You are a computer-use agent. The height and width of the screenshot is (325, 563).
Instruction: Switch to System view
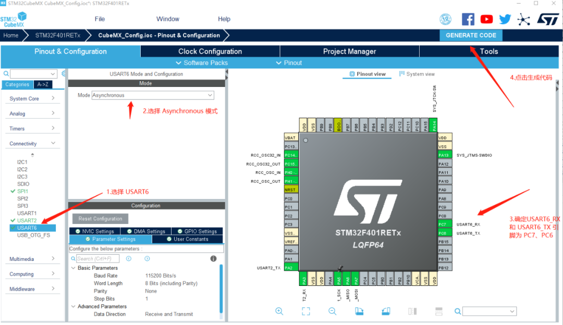[417, 74]
